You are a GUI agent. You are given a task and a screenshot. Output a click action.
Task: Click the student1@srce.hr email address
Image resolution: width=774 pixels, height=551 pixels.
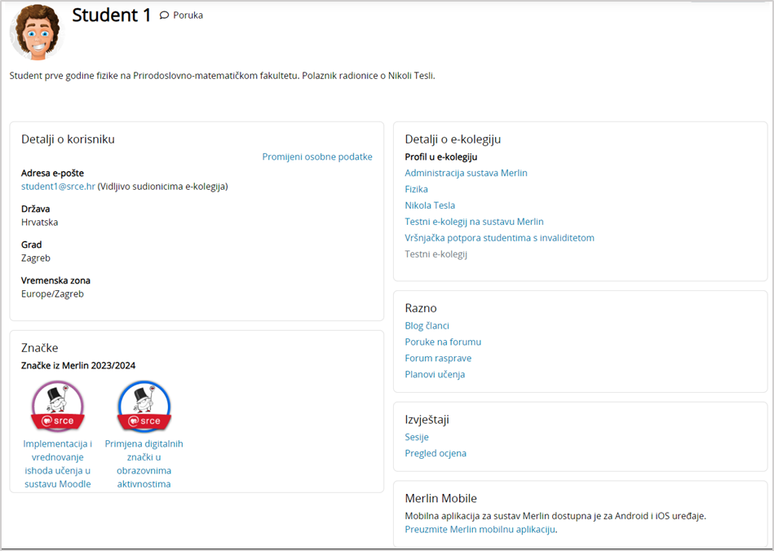tap(58, 186)
